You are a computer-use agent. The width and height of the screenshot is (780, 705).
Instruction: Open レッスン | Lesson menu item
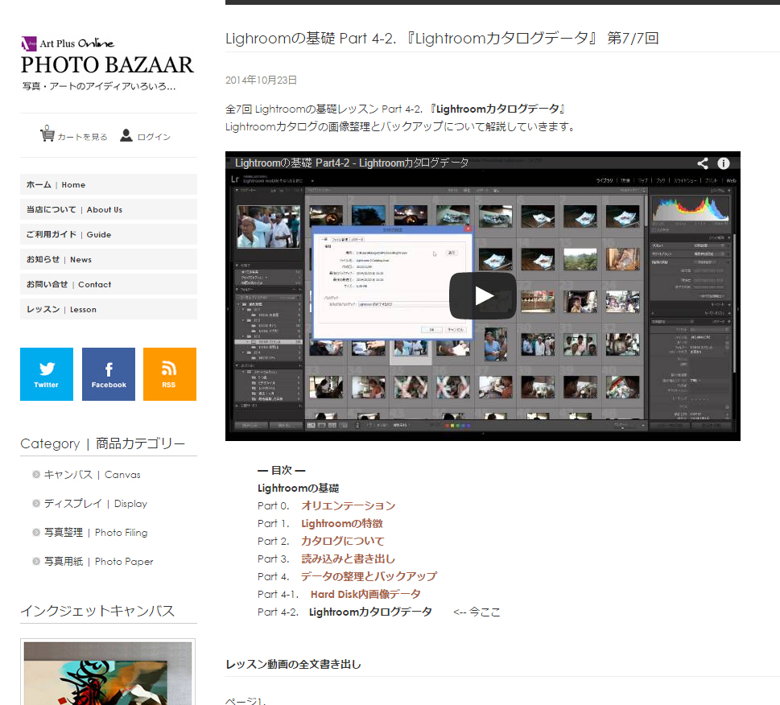(x=109, y=309)
